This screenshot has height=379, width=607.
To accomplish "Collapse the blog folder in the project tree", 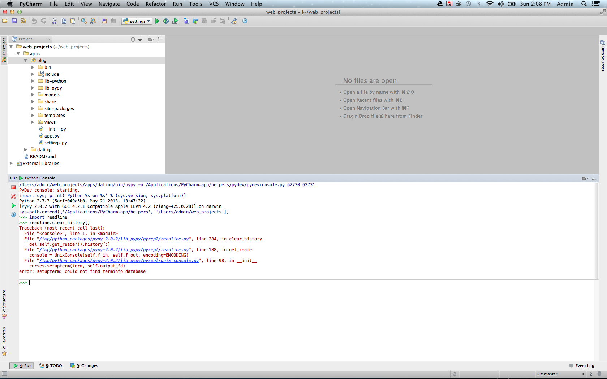I will 26,60.
